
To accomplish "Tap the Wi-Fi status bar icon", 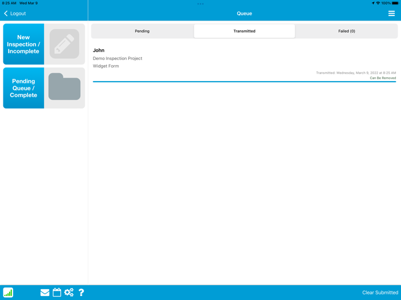I will point(378,3).
